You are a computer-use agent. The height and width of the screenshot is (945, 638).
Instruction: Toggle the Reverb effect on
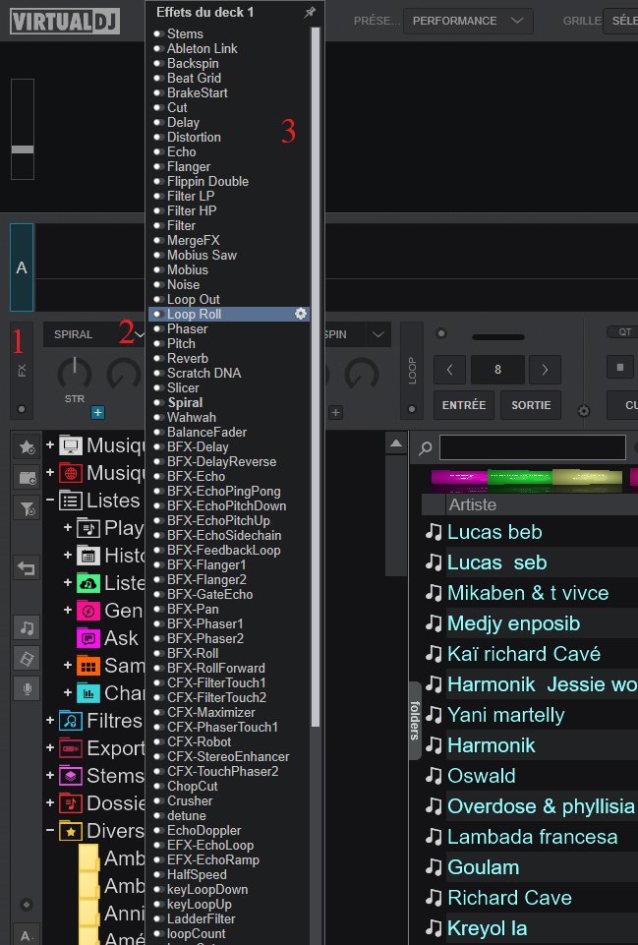(158, 359)
